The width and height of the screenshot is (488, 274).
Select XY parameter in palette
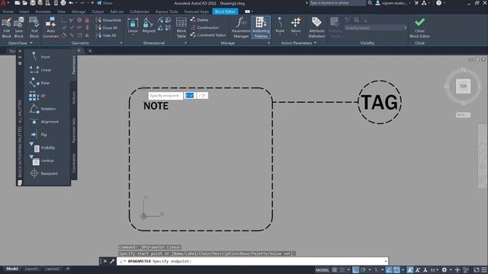pos(37,96)
